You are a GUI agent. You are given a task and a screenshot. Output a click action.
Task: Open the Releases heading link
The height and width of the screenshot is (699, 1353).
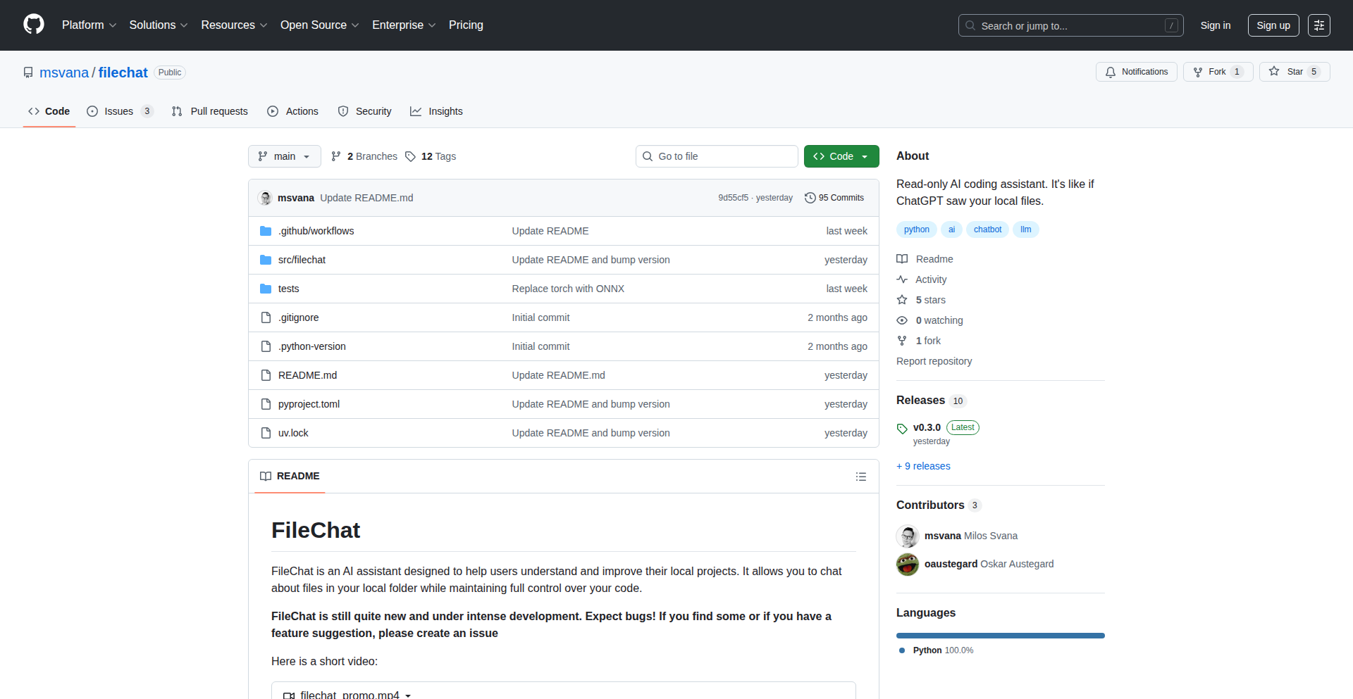(931, 401)
